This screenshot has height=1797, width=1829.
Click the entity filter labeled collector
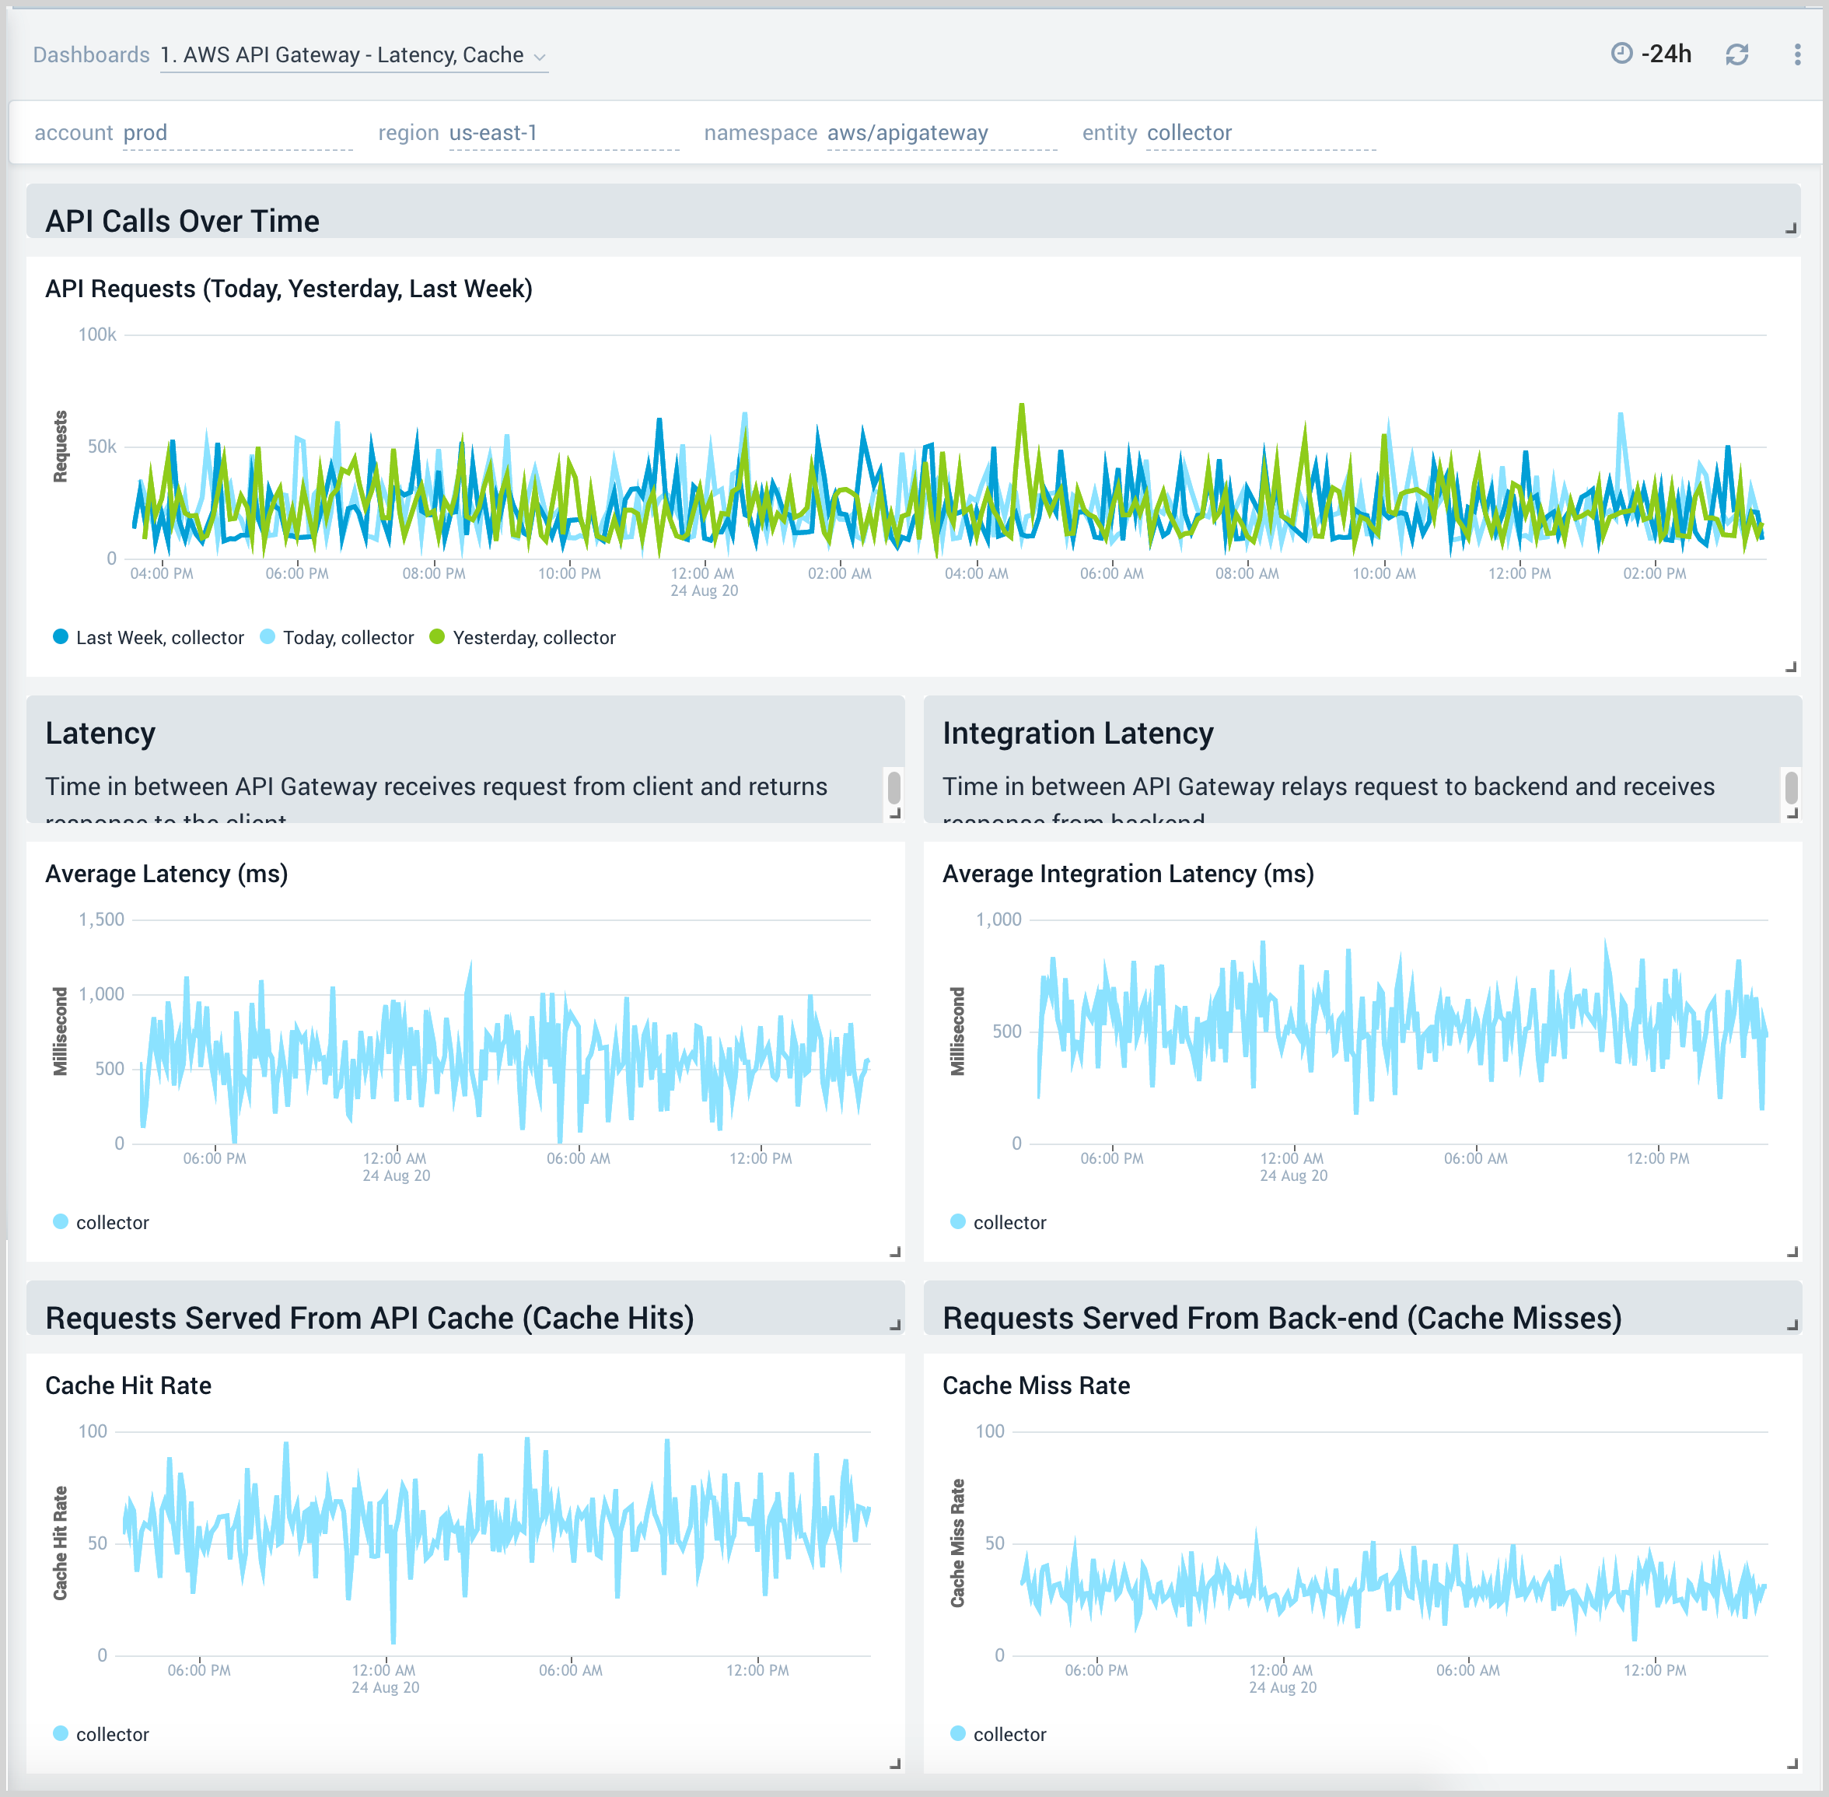click(1188, 132)
